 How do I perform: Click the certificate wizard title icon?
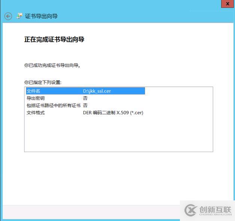[19, 16]
